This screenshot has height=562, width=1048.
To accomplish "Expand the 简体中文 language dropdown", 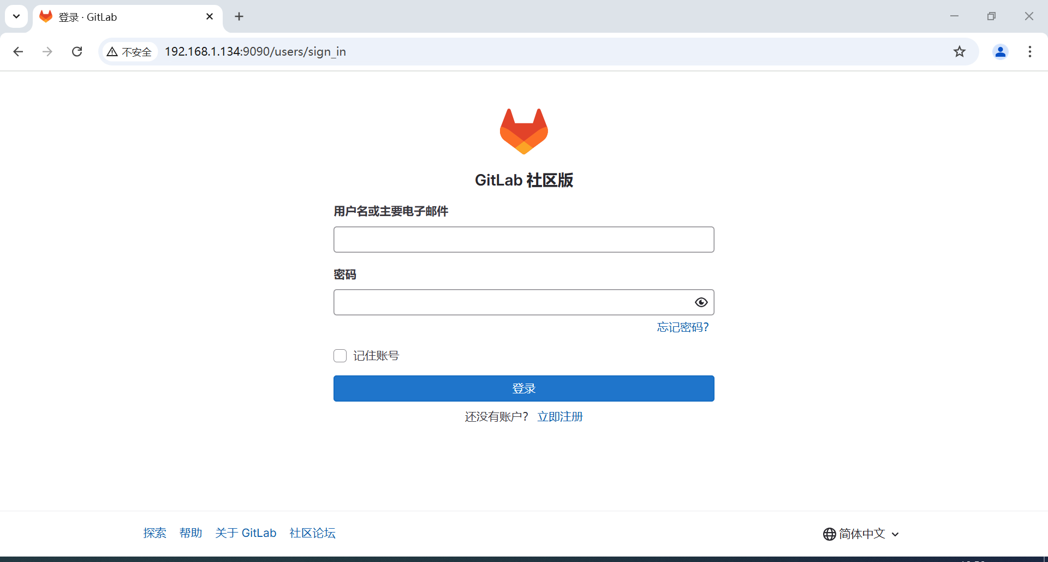I will click(861, 534).
